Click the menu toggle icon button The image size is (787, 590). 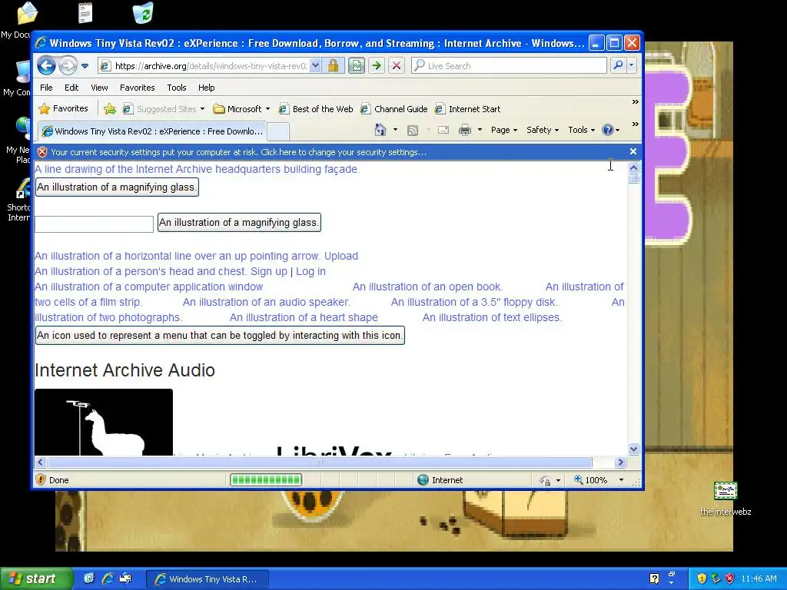pyautogui.click(x=220, y=336)
